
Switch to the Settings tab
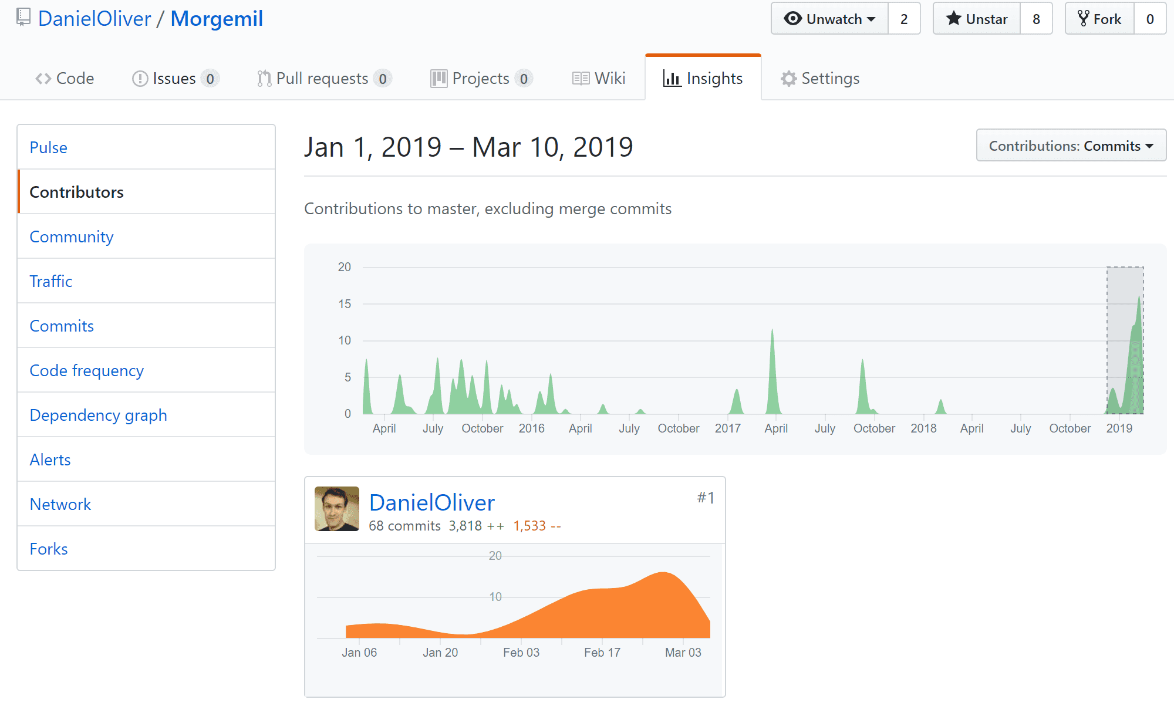(820, 79)
